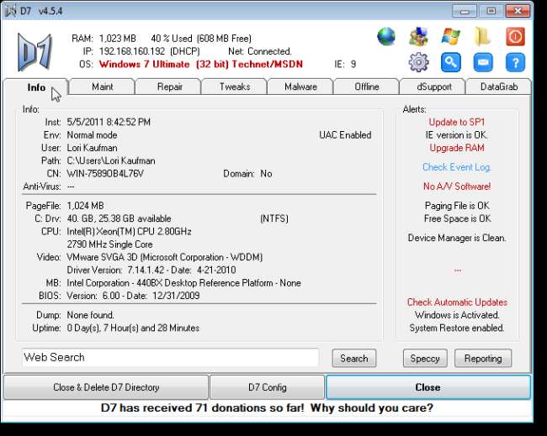
Task: Click the Search button
Action: (354, 359)
